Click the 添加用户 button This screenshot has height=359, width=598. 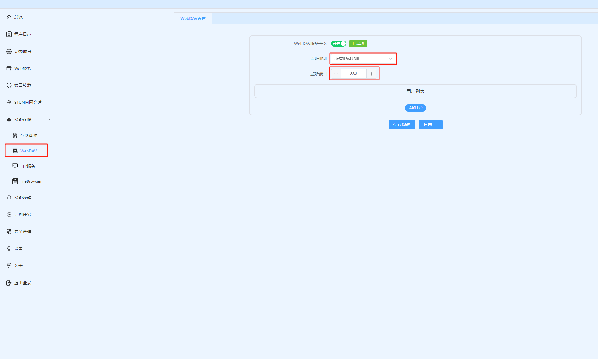tap(415, 108)
